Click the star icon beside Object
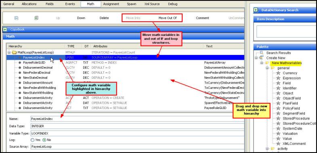The image size is (317, 153). 278,93
